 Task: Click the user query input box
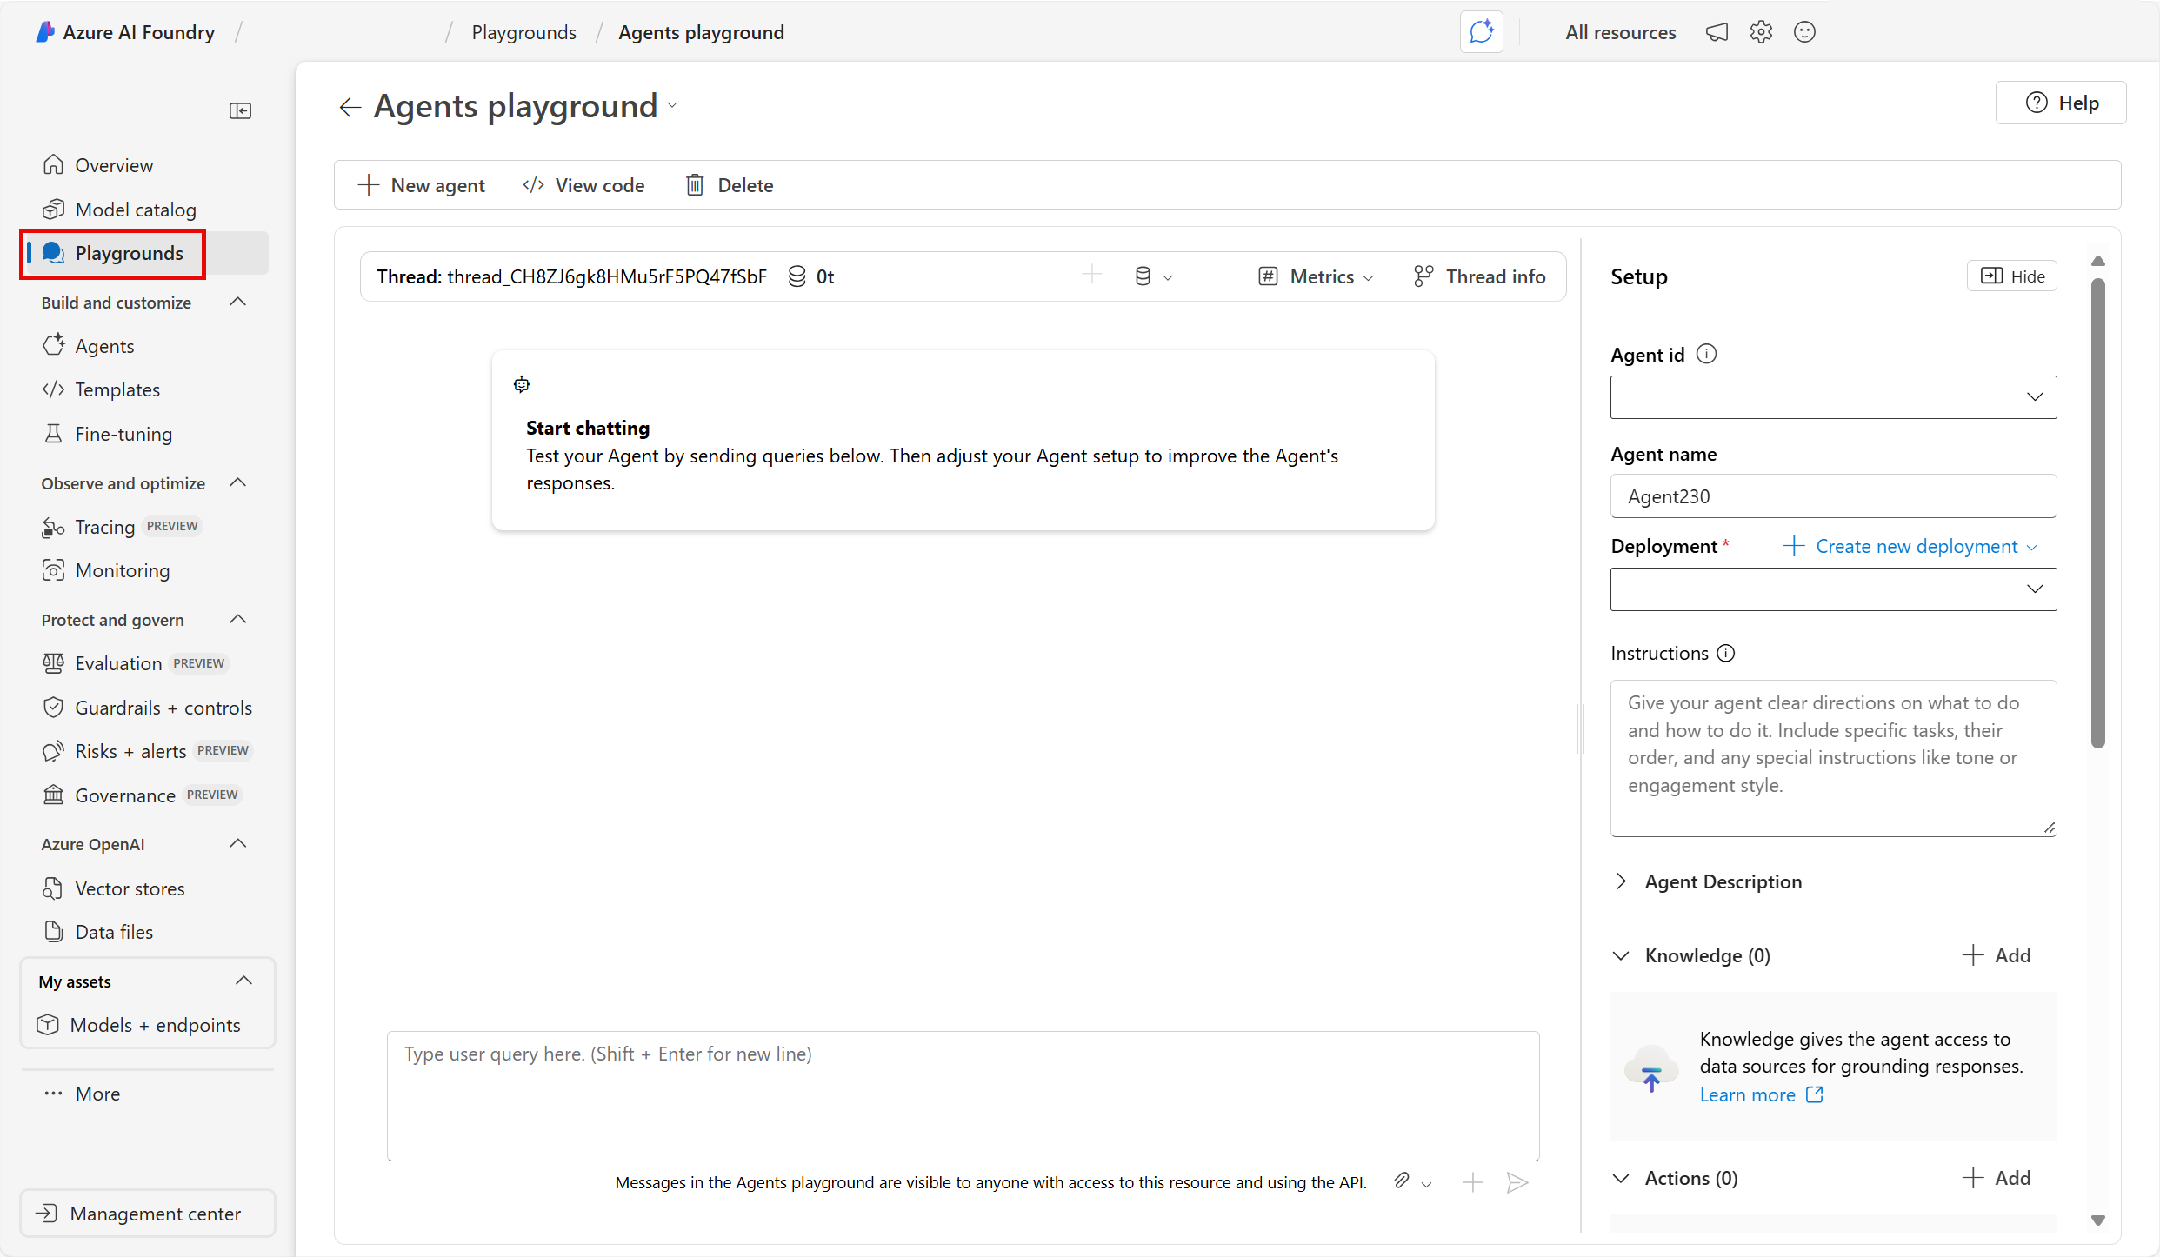(x=963, y=1096)
